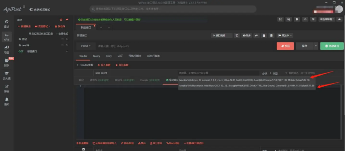Open the 回收站 recycle bin
The height and width of the screenshot is (151, 345).
tap(60, 26)
